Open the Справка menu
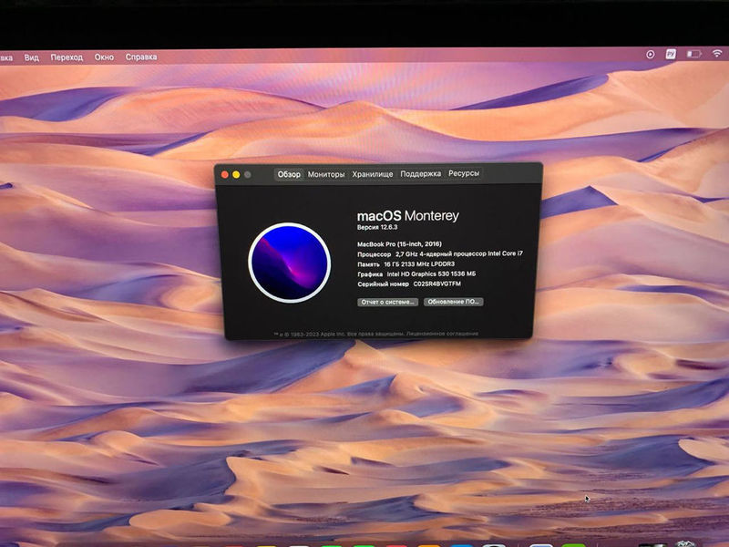The height and width of the screenshot is (547, 729). [141, 57]
